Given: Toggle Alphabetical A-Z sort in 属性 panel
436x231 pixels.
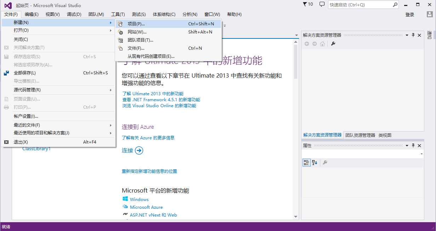Looking at the screenshot, I should point(315,163).
